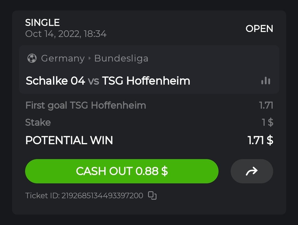Click the POTENTIAL WIN label

[x=69, y=140]
